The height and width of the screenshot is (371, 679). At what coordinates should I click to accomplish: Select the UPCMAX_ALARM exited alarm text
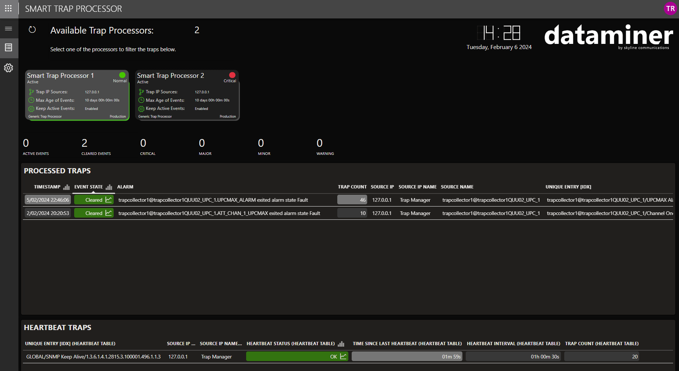[213, 200]
